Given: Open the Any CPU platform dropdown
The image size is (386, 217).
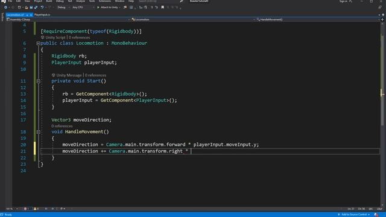Looking at the screenshot, I should point(83,7).
